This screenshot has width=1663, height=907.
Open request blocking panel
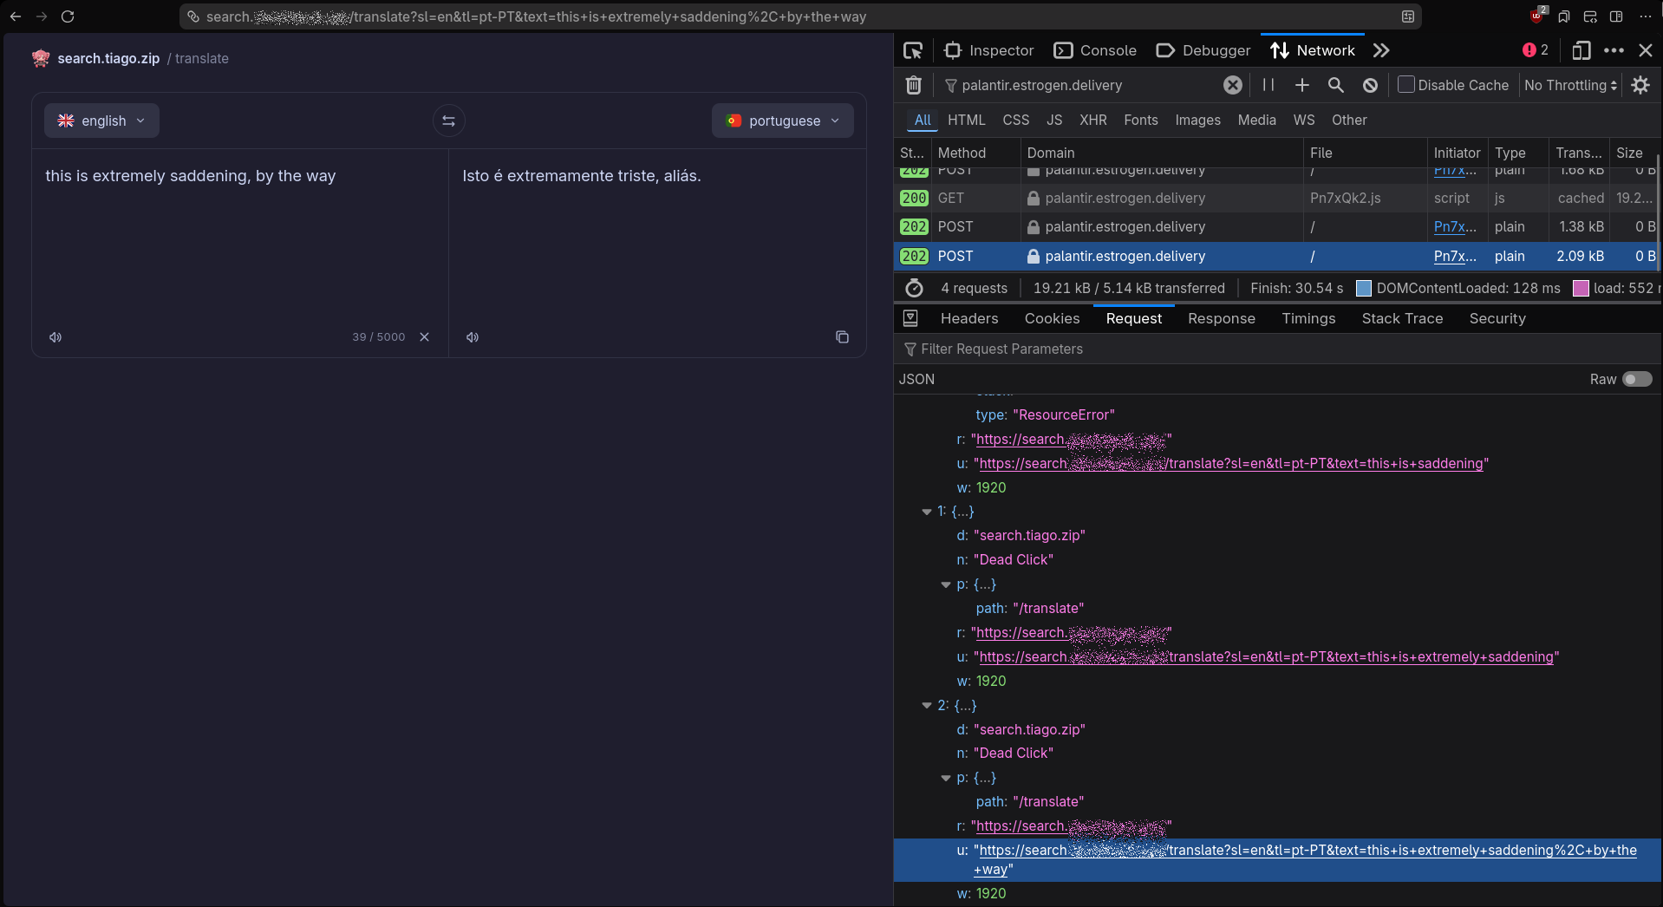1370,85
